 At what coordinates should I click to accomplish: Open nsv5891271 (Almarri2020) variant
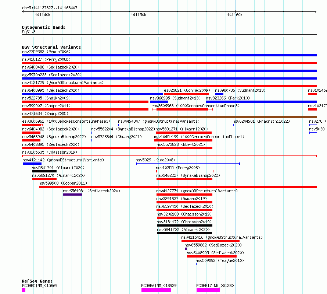coord(182,129)
